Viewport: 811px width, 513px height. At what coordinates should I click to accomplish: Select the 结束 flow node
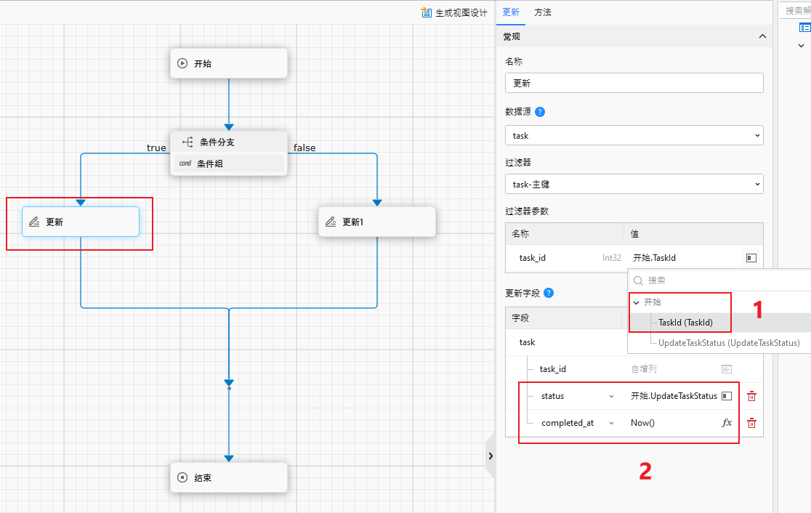click(229, 478)
